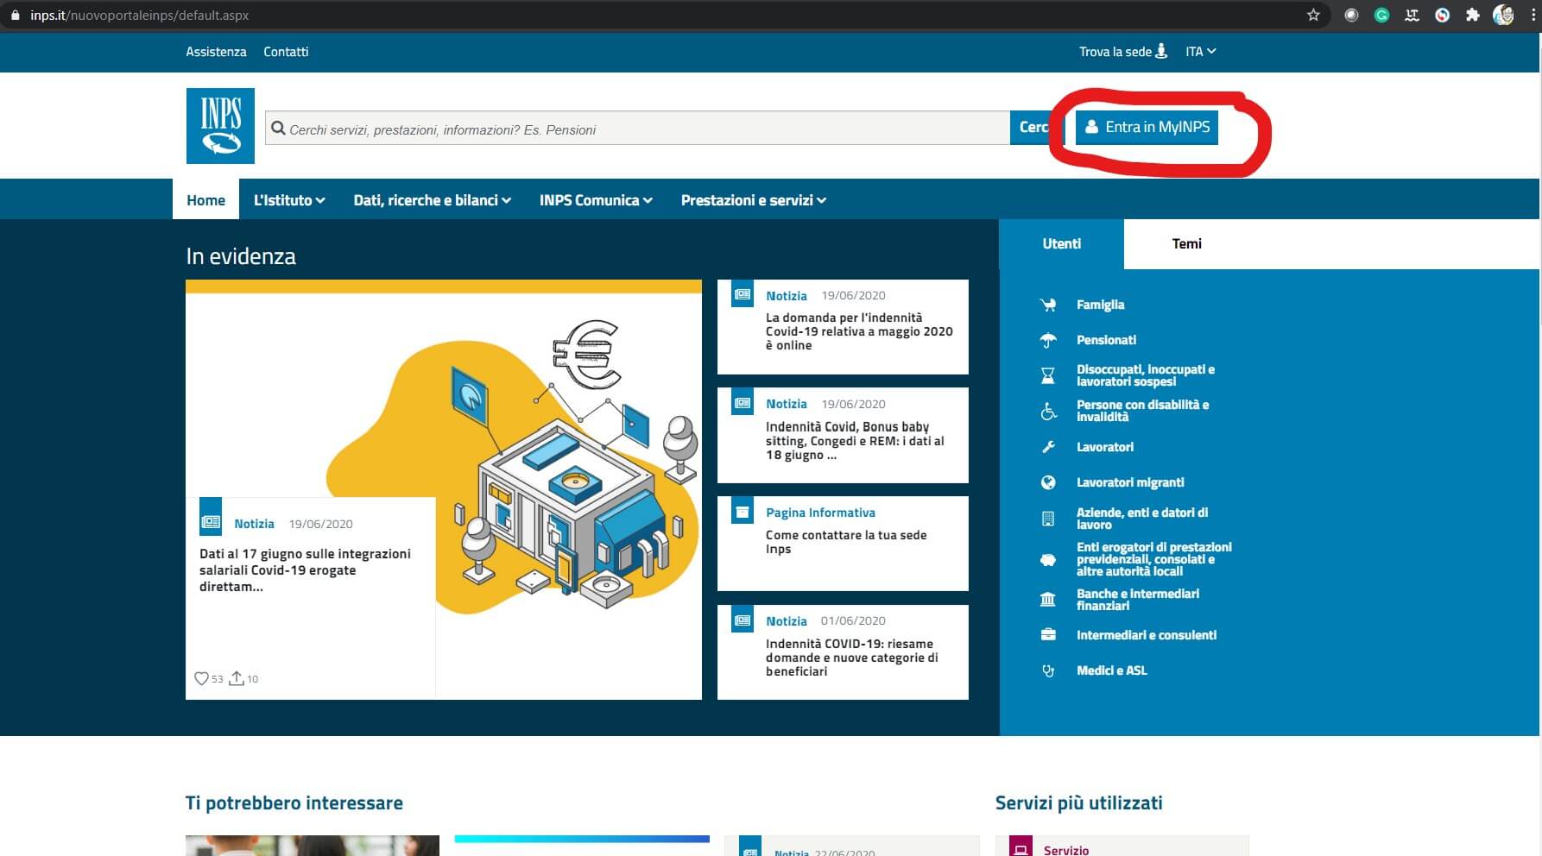The image size is (1542, 856).
Task: Open the Assistenza link
Action: [x=216, y=52]
